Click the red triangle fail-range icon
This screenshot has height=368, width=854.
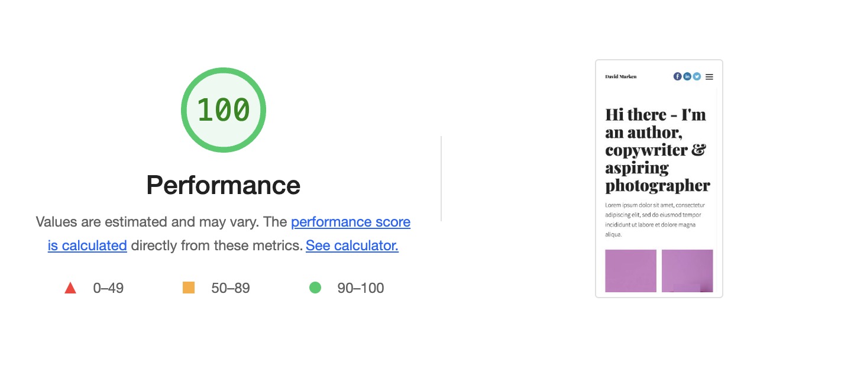pos(70,288)
